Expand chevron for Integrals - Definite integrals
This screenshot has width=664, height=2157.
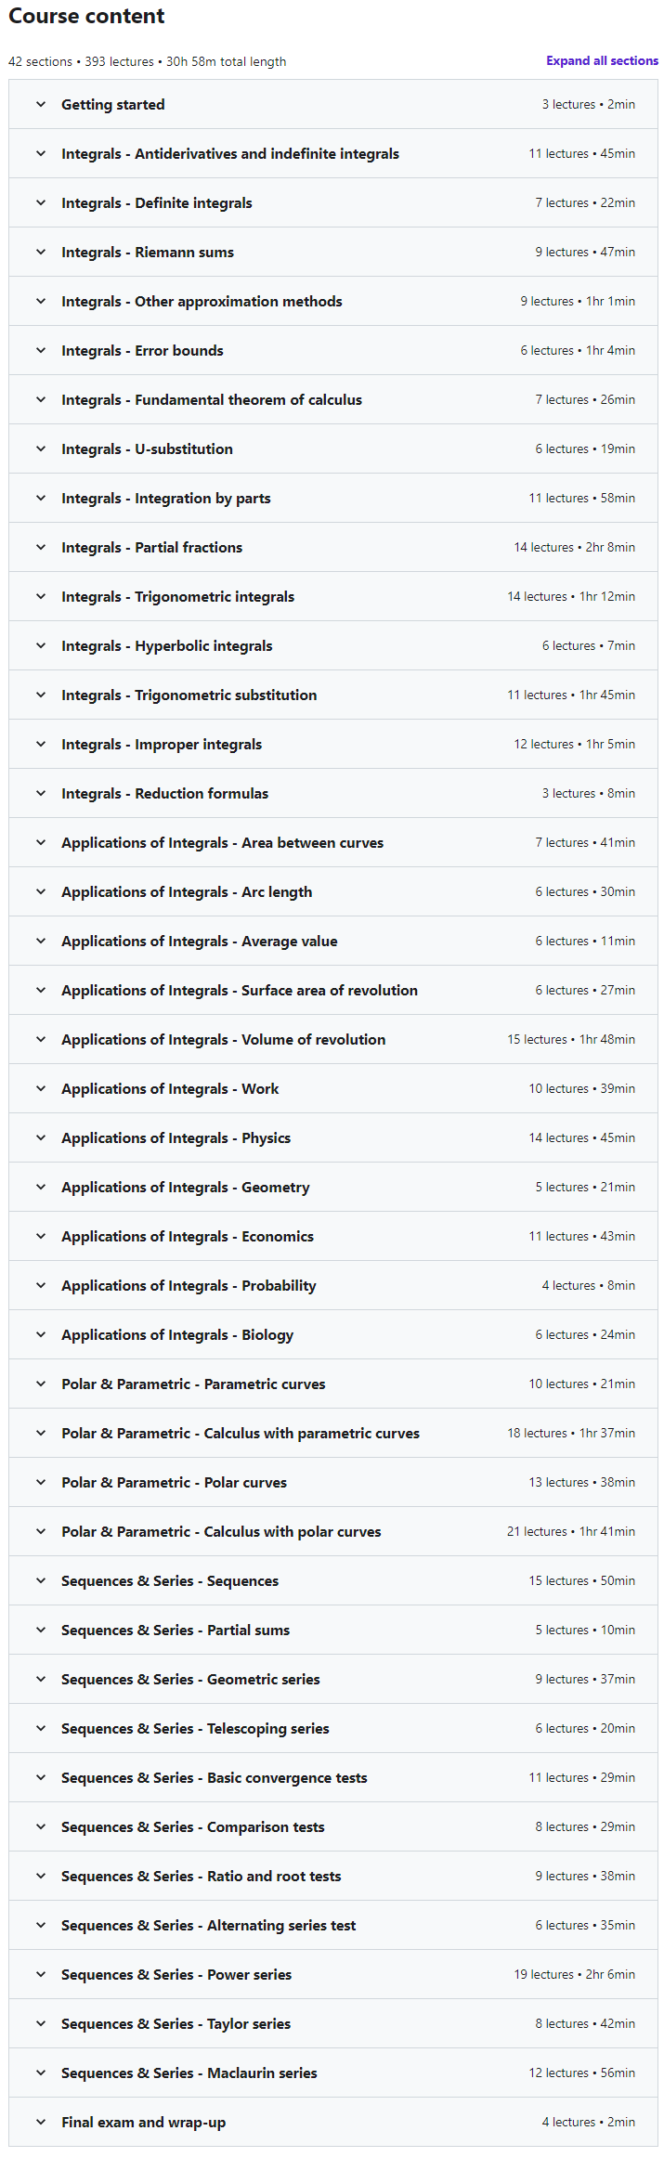click(x=41, y=203)
